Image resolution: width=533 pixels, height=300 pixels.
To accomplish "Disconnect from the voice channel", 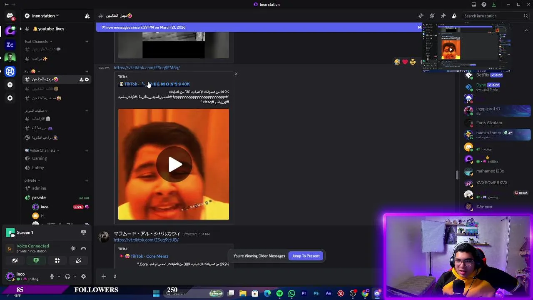I will click(x=83, y=248).
